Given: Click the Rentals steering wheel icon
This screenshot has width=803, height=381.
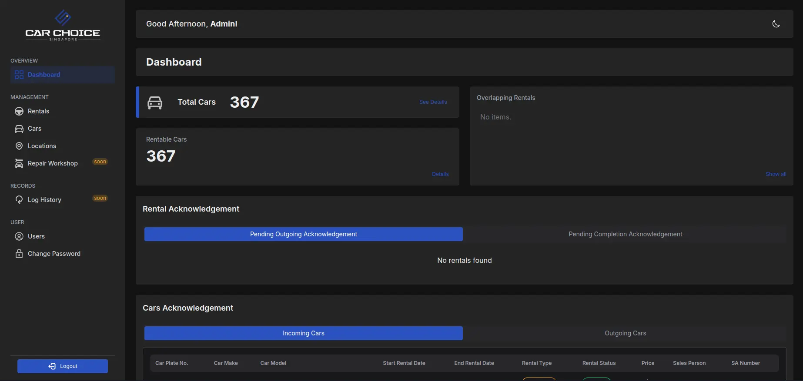Looking at the screenshot, I should (x=19, y=111).
